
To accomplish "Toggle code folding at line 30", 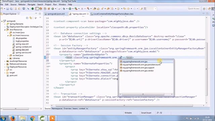I will tap(49, 67).
